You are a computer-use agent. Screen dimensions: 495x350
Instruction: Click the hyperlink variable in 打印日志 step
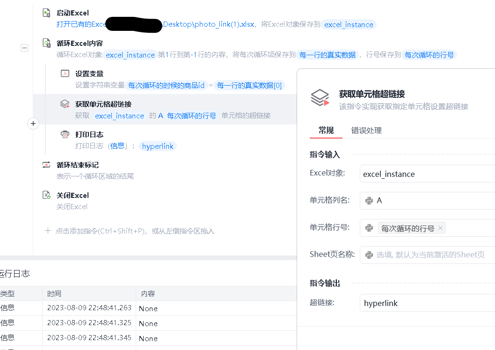(x=158, y=146)
